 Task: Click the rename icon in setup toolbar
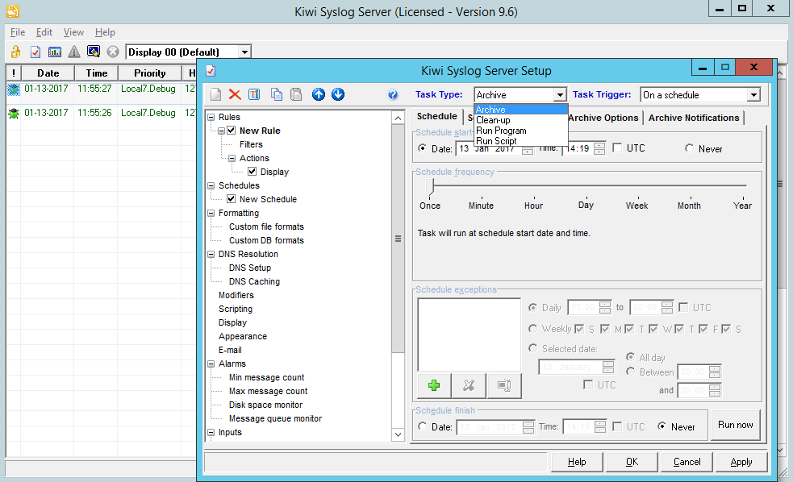click(x=254, y=94)
